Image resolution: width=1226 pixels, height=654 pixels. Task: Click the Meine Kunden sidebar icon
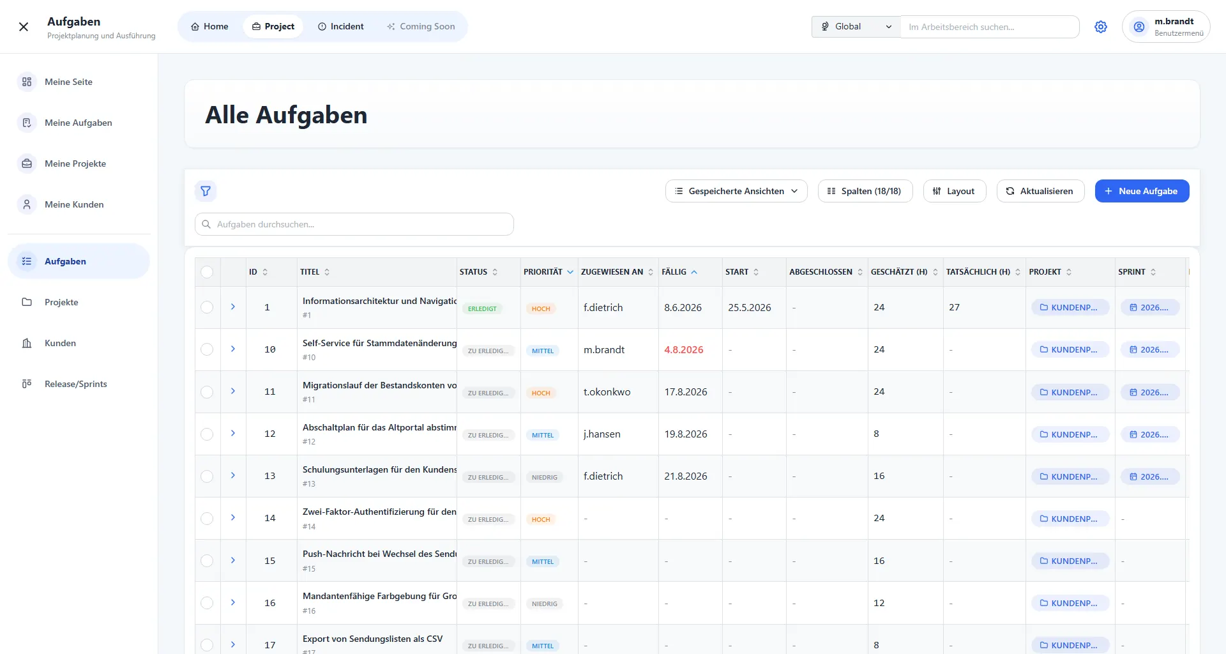click(27, 204)
